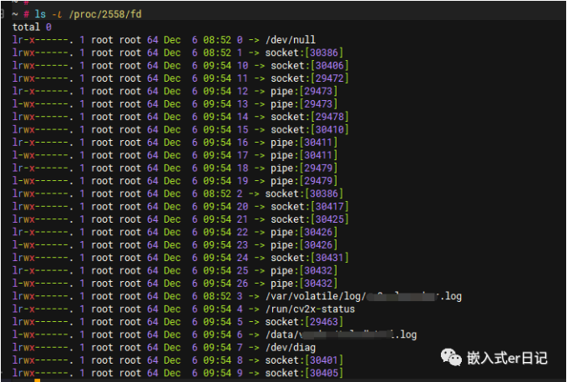Click pipe:[29479] on fd 19 row
567x382 pixels.
point(304,181)
